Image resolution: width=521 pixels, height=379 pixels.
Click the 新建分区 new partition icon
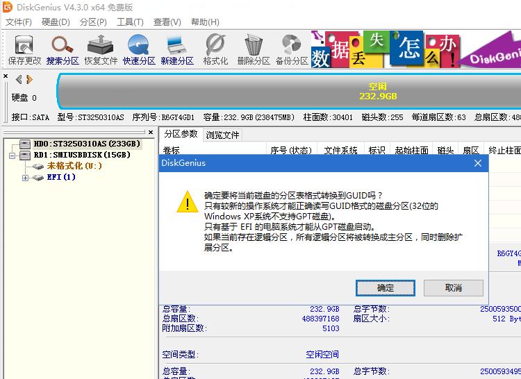177,50
